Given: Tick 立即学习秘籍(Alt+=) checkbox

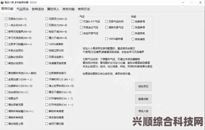Looking at the screenshot, I should 6,44.
